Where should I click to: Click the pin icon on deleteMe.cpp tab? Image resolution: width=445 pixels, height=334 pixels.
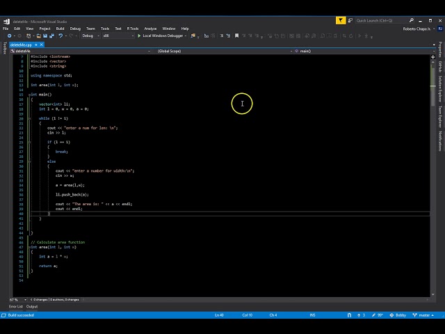point(36,45)
